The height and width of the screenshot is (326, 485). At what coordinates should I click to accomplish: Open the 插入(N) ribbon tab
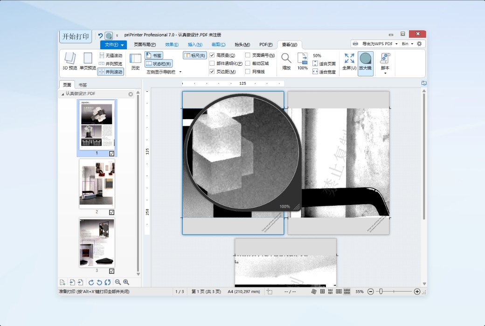tap(195, 45)
